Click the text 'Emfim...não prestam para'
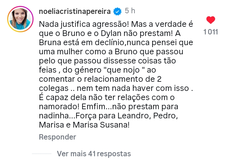Viewport: 227px width, 161px height. pyautogui.click(x=130, y=107)
